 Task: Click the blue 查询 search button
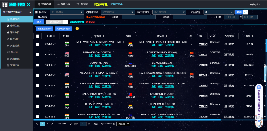point(39,22)
